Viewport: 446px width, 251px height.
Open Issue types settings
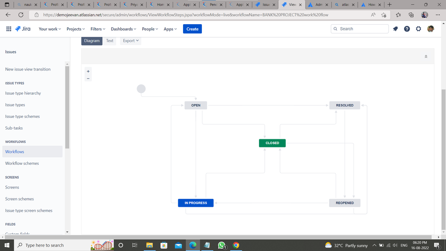pos(15,105)
